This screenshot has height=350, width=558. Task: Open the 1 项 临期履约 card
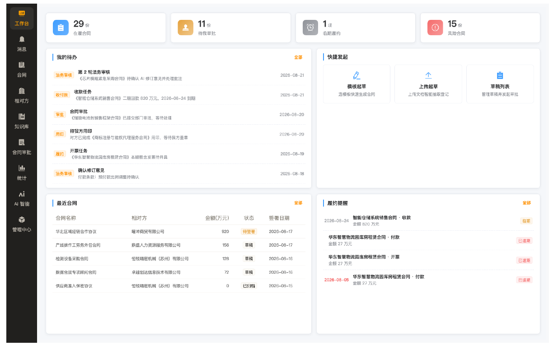click(x=355, y=28)
